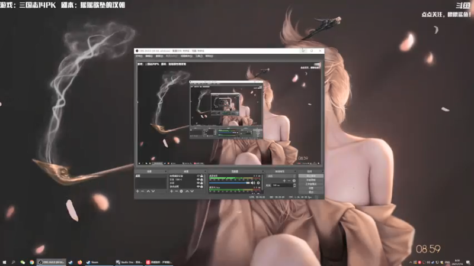Viewport: 474px width, 266px height.
Task: Click the Scene Transitions dock header float icon
Action: click(295, 171)
